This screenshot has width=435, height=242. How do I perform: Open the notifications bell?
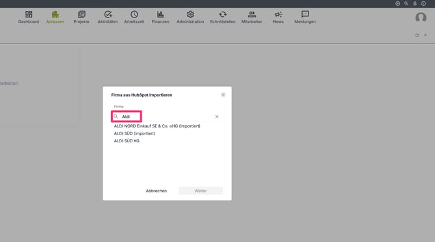point(415,4)
